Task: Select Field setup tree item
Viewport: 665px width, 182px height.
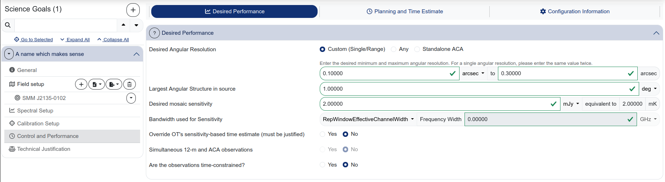Action: click(x=31, y=84)
